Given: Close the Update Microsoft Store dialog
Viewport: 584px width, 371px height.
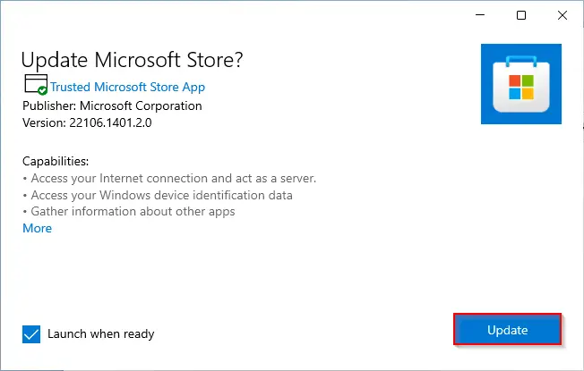Looking at the screenshot, I should tap(563, 15).
